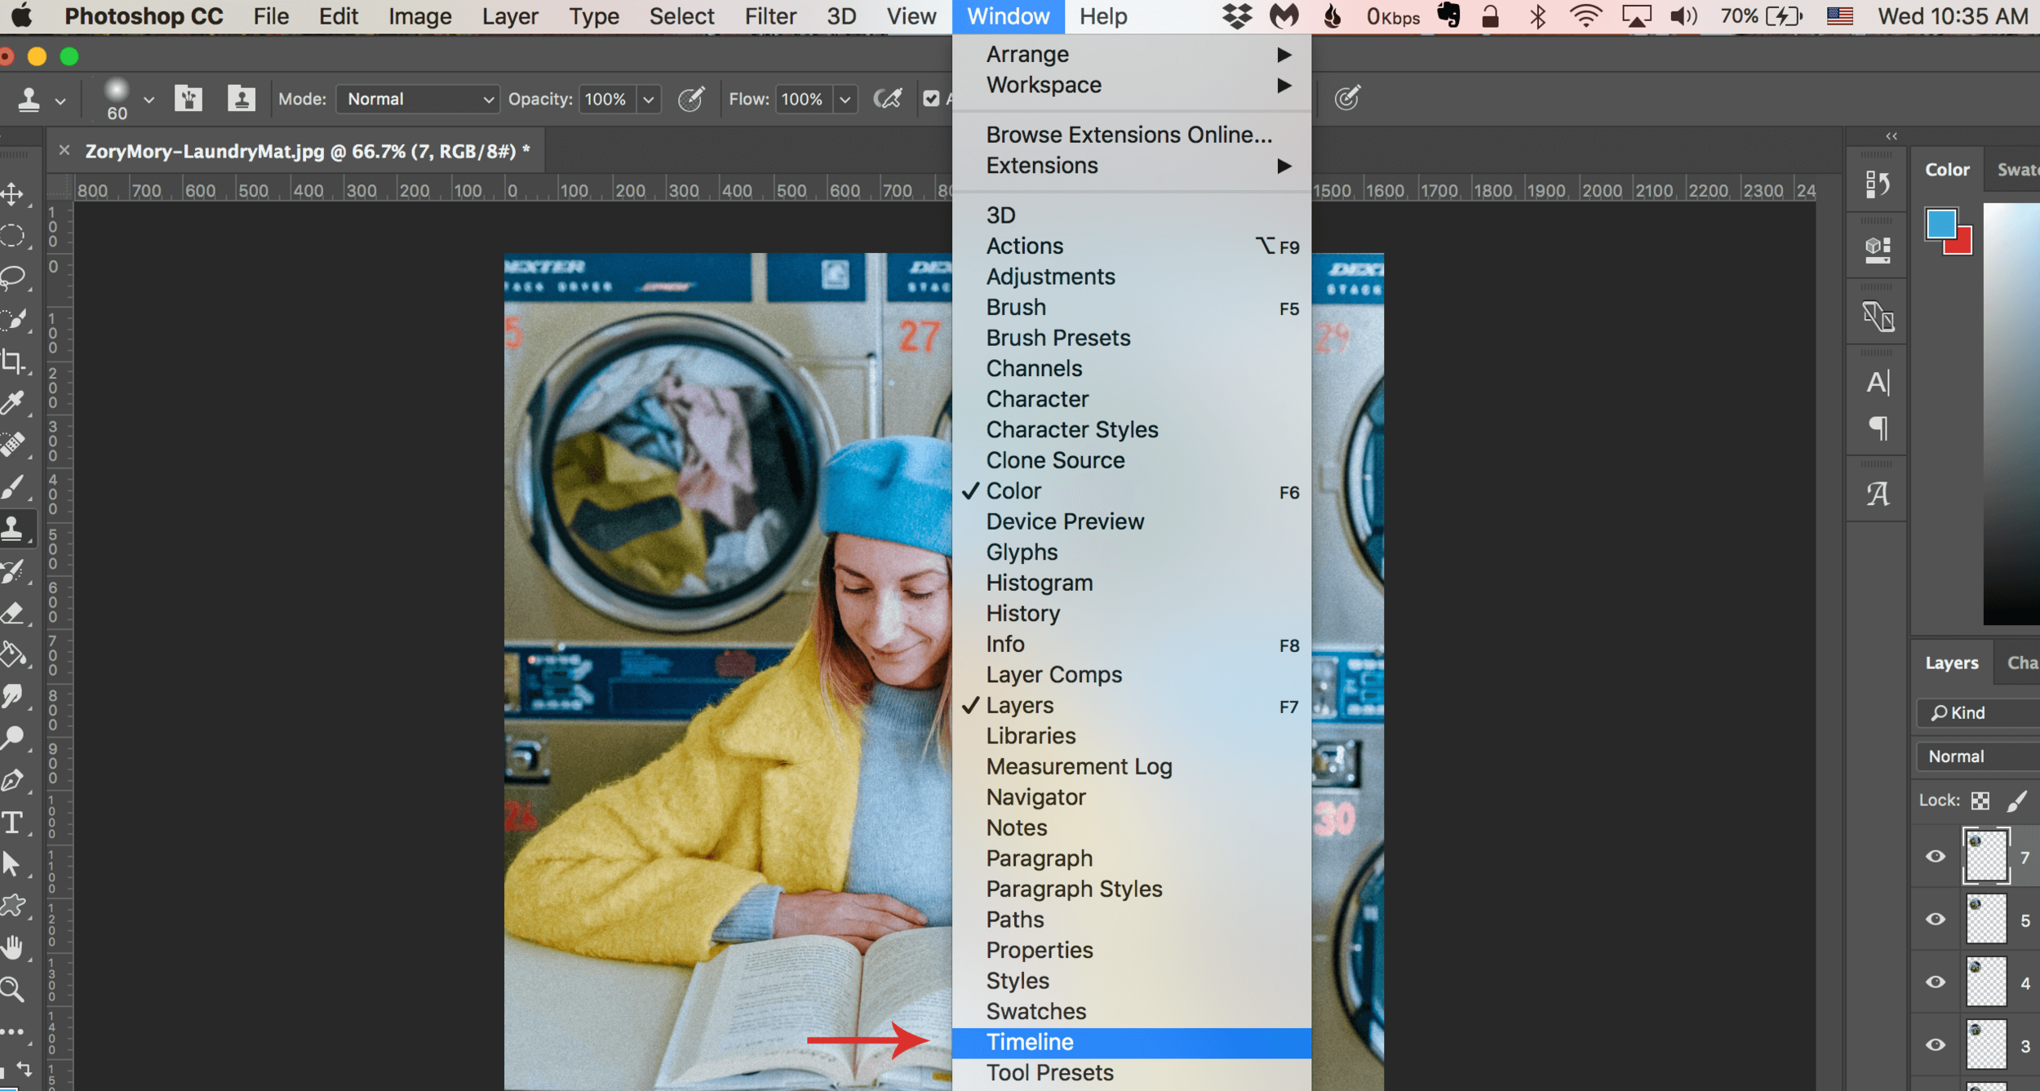The height and width of the screenshot is (1091, 2040).
Task: Open the Character panel icon in dock
Action: coord(1877,382)
